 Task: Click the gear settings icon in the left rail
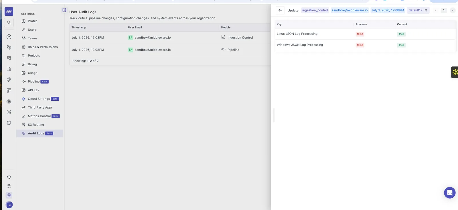coord(9,195)
